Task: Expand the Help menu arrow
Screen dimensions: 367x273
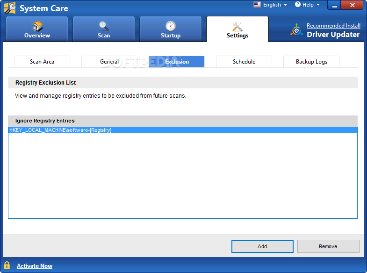Action: click(x=318, y=5)
